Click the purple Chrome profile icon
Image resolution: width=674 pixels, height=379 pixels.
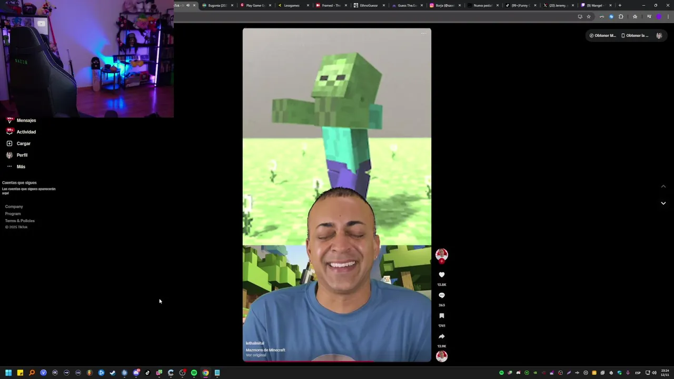coord(659,16)
